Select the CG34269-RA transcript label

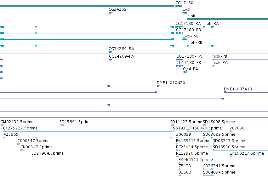pos(121,49)
